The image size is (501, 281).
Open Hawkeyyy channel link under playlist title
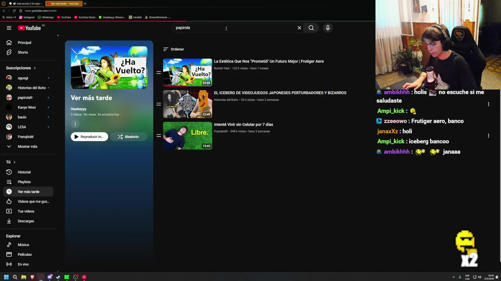click(x=78, y=109)
